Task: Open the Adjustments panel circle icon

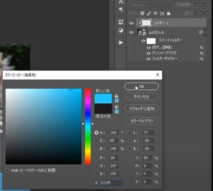Action: [x=121, y=30]
